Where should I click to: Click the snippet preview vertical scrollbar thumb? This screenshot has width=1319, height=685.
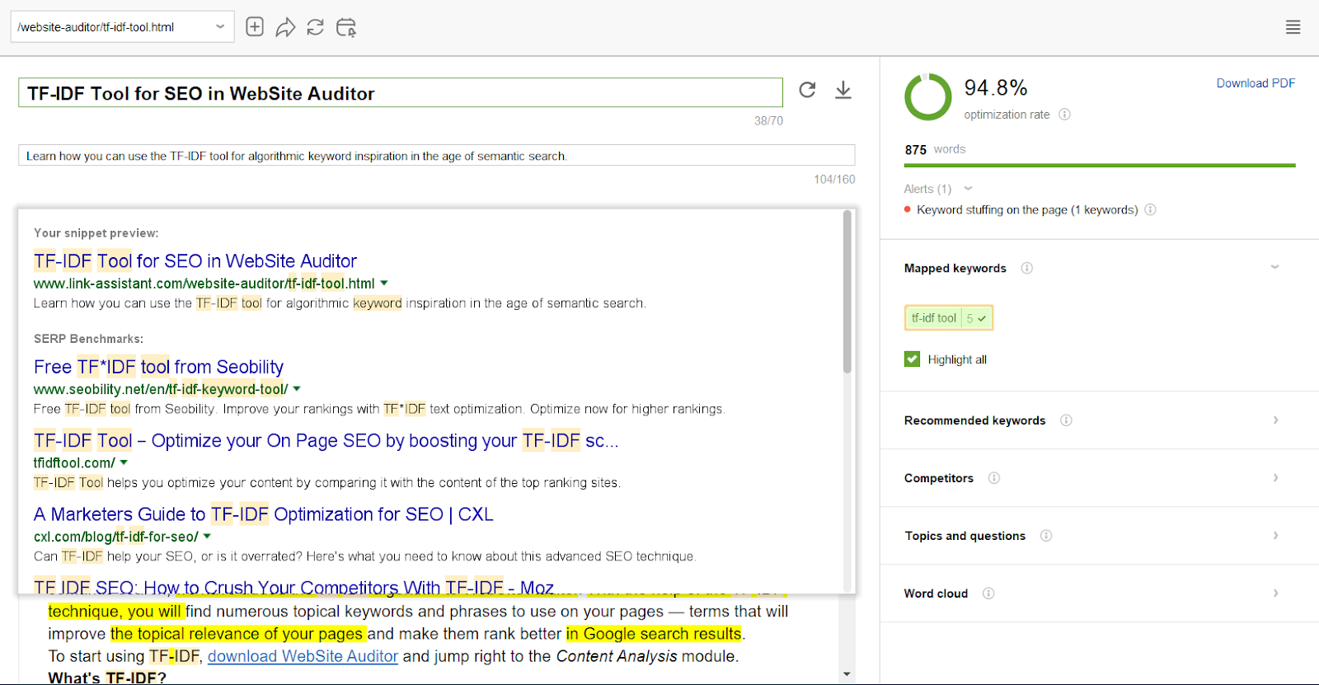[847, 292]
